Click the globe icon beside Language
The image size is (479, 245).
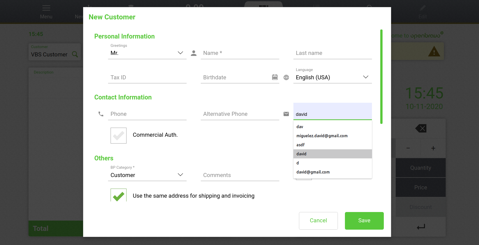point(286,77)
